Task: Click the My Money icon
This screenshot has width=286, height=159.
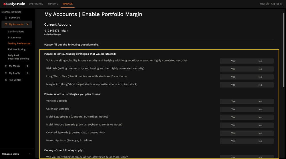Action: pyautogui.click(x=6, y=66)
